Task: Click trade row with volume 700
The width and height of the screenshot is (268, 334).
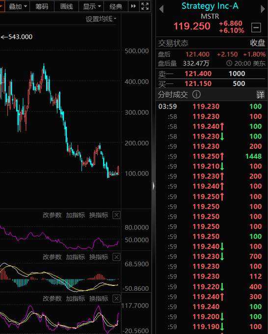Action: (x=212, y=256)
